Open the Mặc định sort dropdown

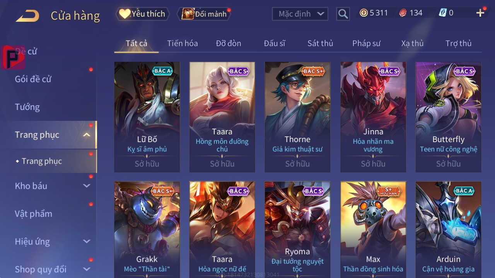tap(300, 14)
